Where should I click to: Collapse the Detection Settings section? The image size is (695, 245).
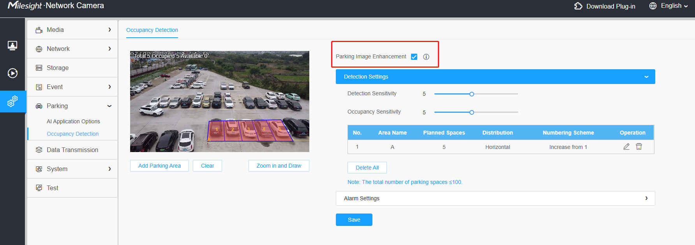click(x=496, y=77)
